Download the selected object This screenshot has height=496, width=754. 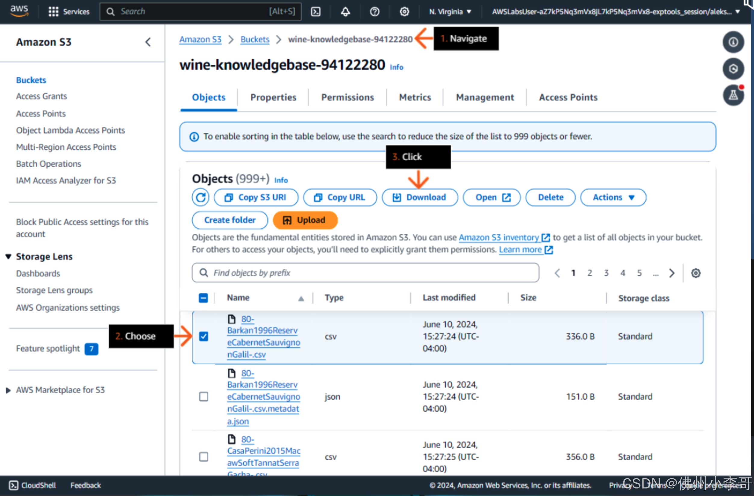[x=420, y=197]
